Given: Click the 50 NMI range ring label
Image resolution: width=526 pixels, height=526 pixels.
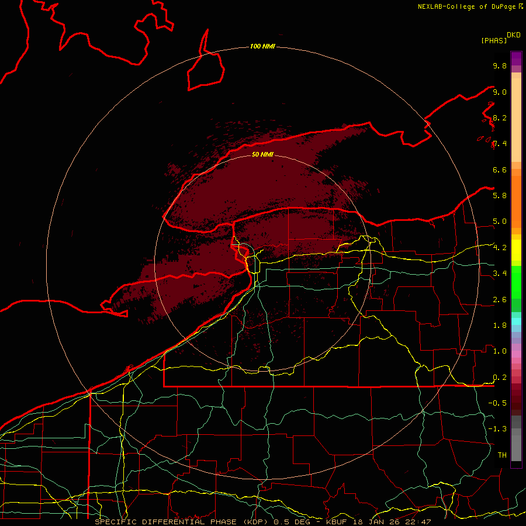Looking at the screenshot, I should 262,154.
